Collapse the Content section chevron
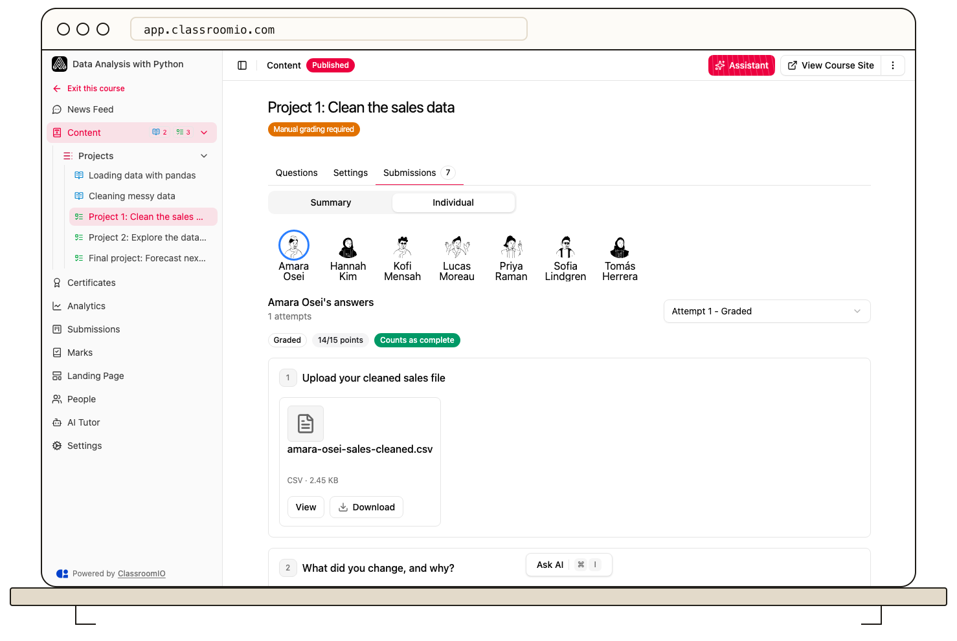The height and width of the screenshot is (641, 957). [x=204, y=133]
